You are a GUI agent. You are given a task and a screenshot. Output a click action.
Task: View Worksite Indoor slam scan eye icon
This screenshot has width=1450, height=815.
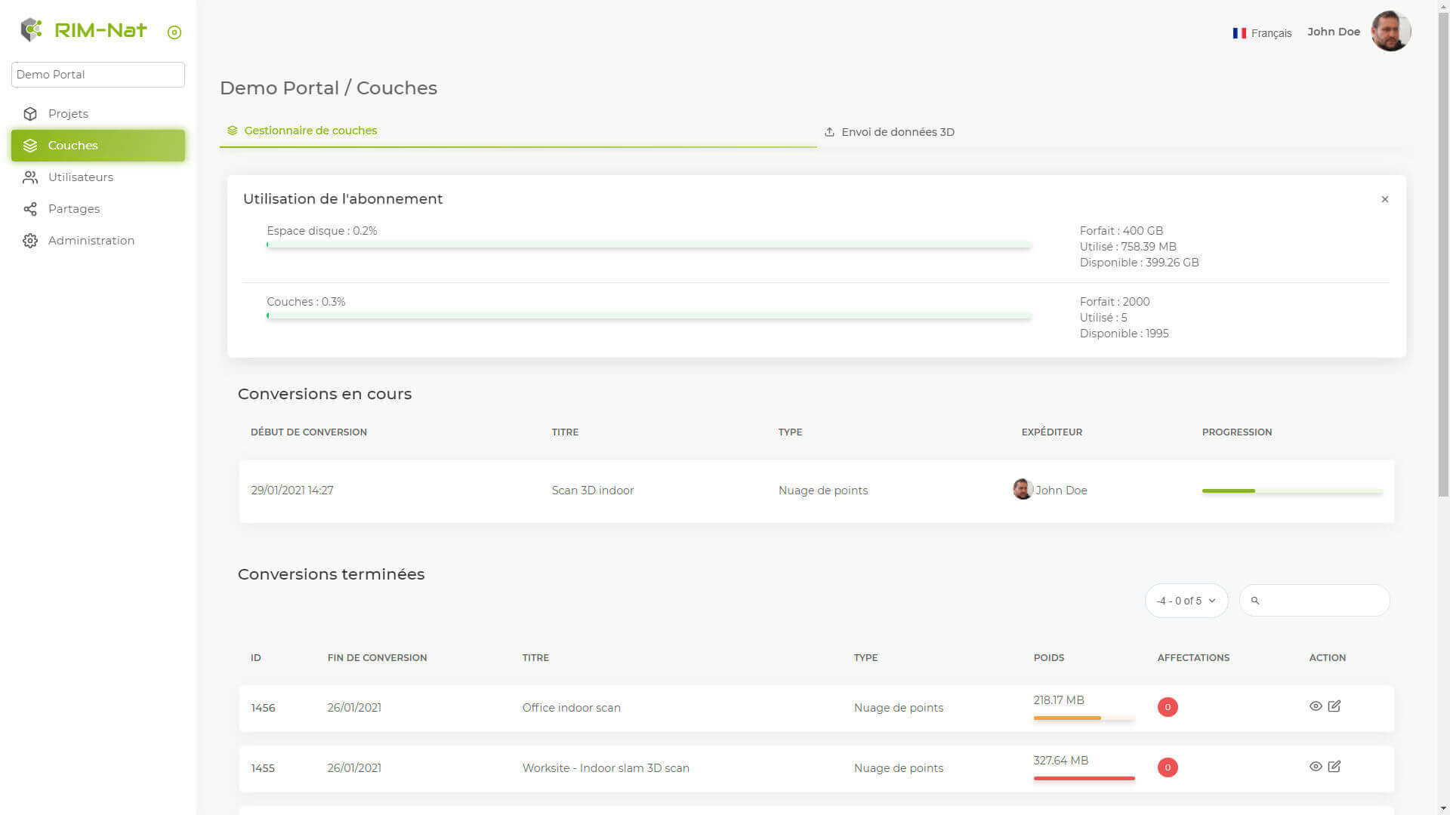tap(1316, 767)
